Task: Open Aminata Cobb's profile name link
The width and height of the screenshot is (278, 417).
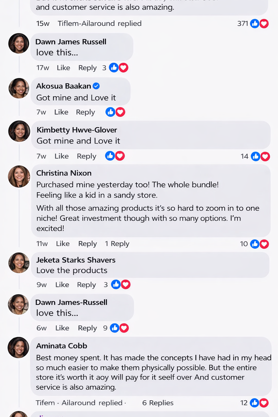Action: tap(62, 346)
